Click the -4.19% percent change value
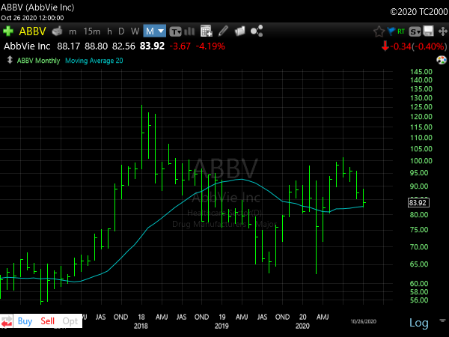 pyautogui.click(x=210, y=46)
